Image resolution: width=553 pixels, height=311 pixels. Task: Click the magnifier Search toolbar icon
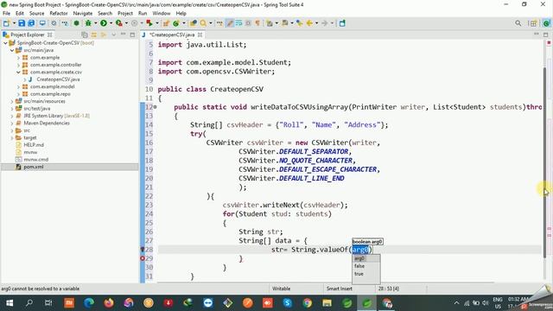[x=203, y=23]
